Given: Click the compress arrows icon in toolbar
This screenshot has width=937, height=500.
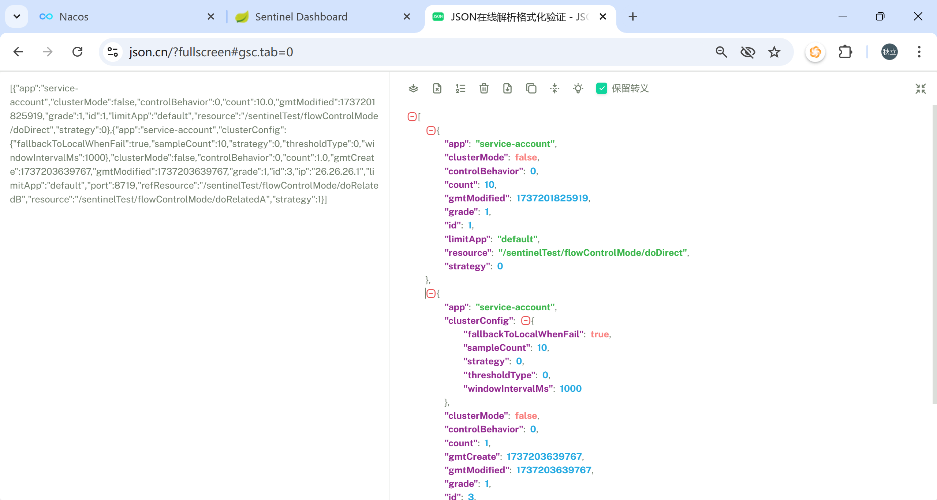Looking at the screenshot, I should tap(555, 88).
